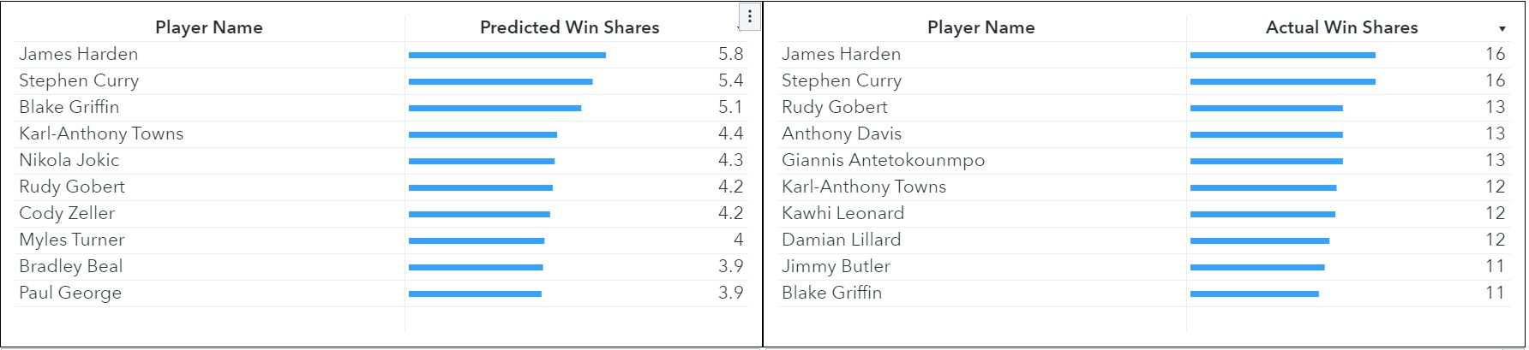Screen dimensions: 1529x350
Task: Click left table's Player Name header
Action: click(208, 27)
